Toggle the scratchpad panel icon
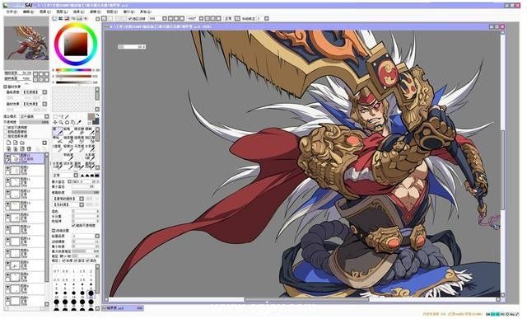 point(86,18)
